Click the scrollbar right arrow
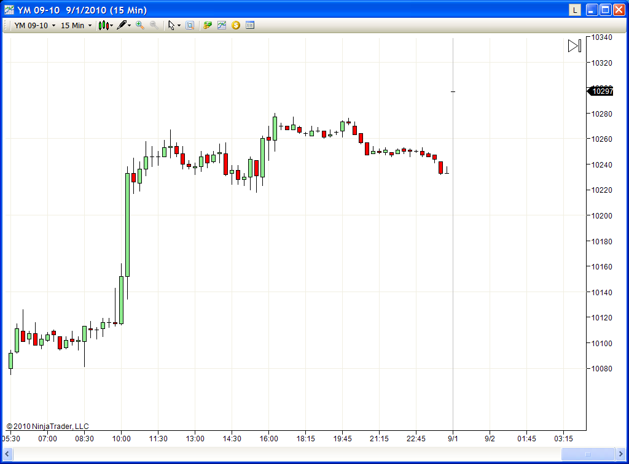The image size is (629, 464). point(620,454)
